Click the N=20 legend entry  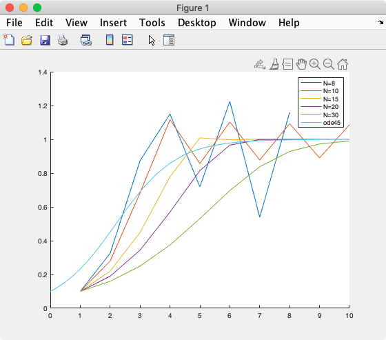pos(319,107)
